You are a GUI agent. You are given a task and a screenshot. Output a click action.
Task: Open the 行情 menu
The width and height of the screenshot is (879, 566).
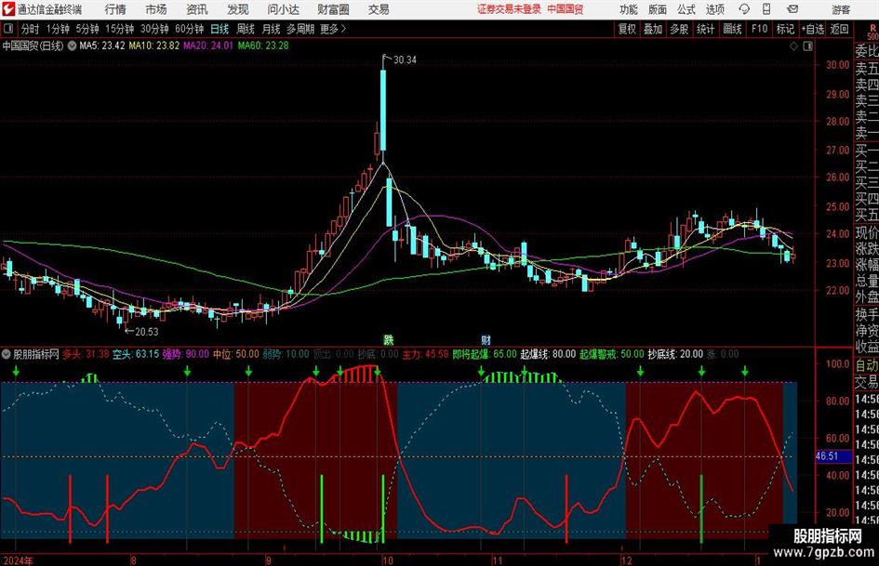pos(115,9)
